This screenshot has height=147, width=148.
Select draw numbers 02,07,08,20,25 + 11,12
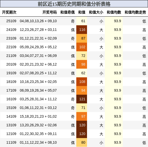(38, 73)
